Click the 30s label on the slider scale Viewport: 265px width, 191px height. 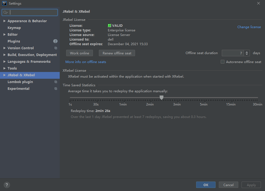pyautogui.click(x=96, y=104)
